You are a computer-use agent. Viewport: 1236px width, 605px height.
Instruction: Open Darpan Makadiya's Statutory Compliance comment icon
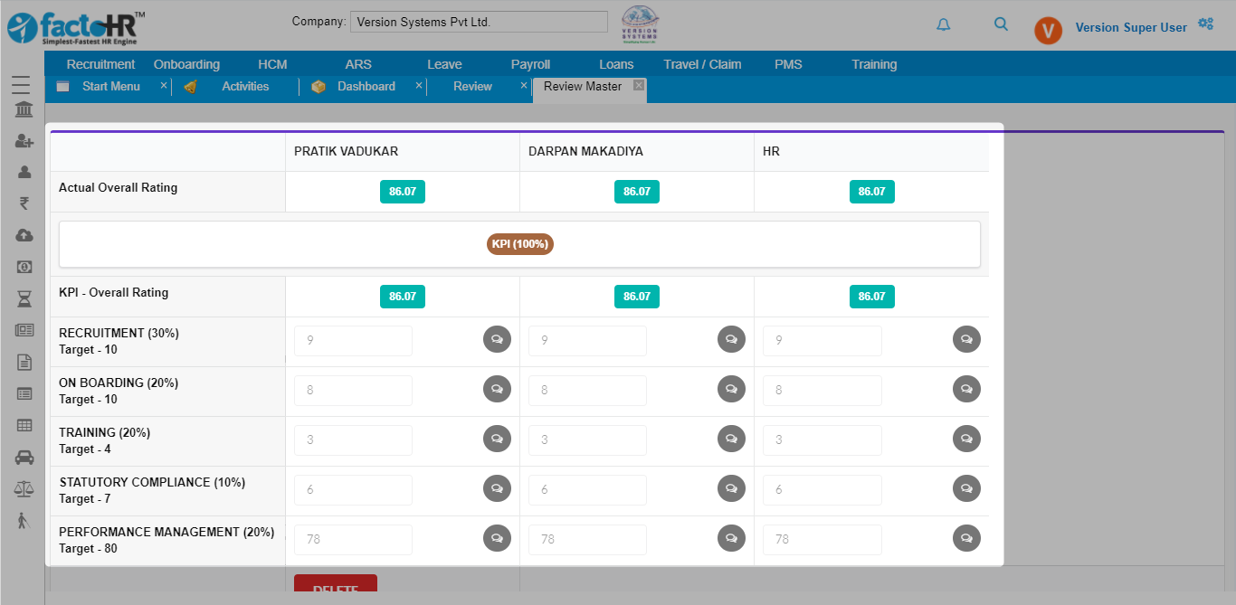(x=731, y=488)
